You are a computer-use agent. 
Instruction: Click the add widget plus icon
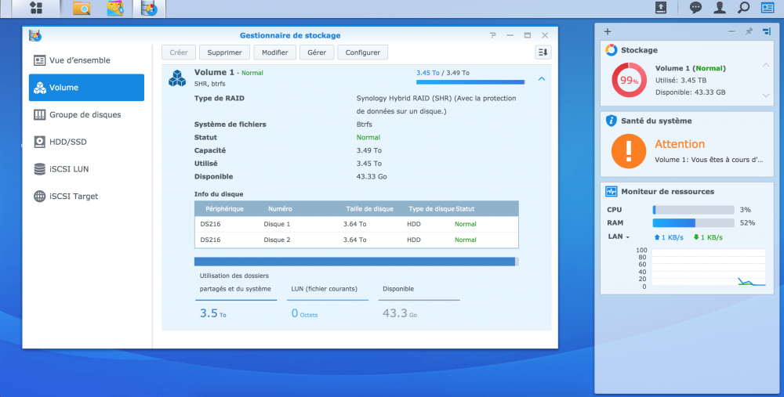608,31
